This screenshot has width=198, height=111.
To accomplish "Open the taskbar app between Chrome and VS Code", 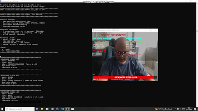I will pyautogui.click(x=57, y=109).
